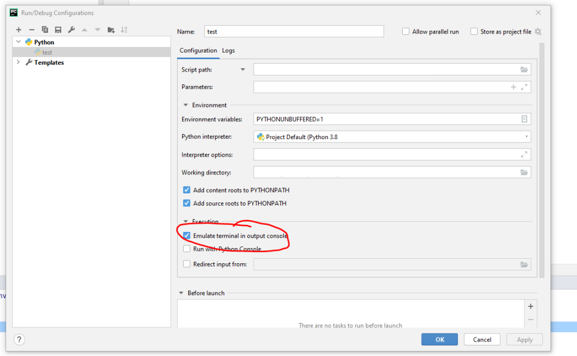
Task: Collapse the Python tree node
Action: pos(18,42)
